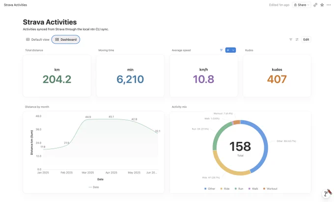The width and height of the screenshot is (334, 202).
Task: Click the Moving time 6,210 min card
Action: 130,76
